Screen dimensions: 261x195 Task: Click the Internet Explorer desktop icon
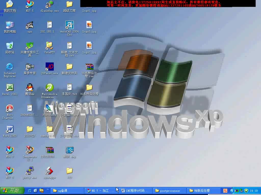point(10,67)
